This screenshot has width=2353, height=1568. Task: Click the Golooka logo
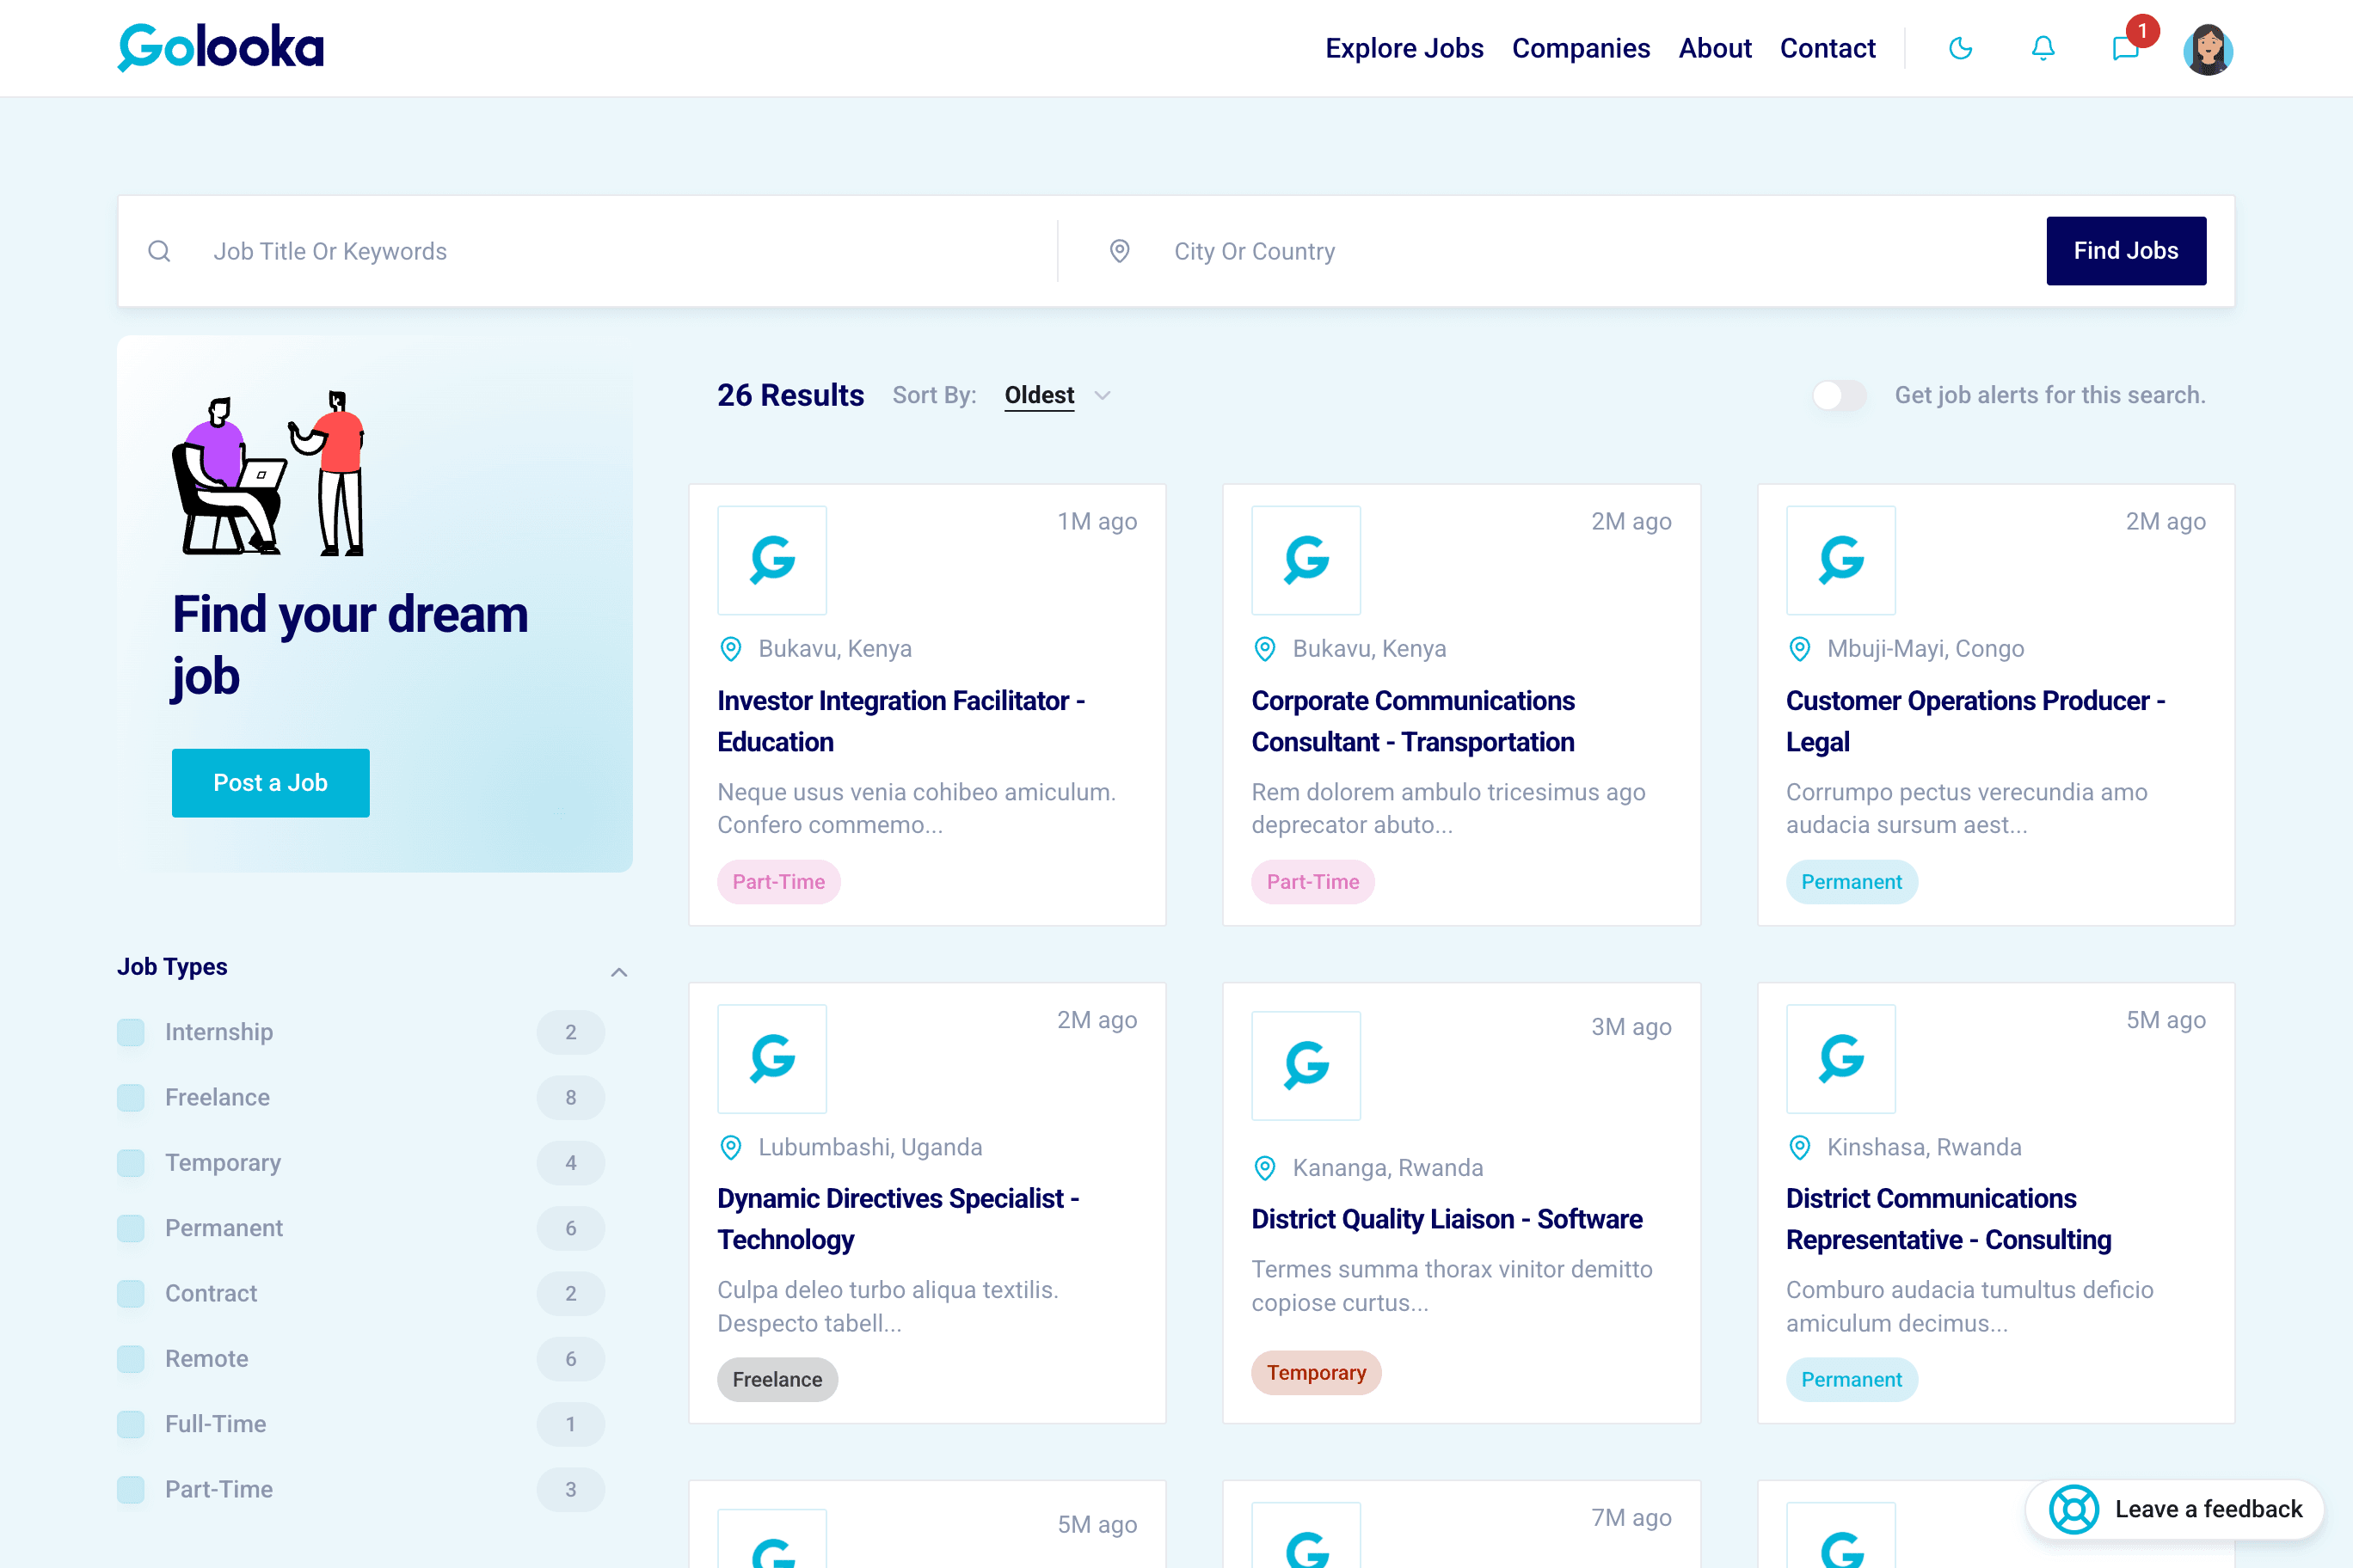[221, 47]
